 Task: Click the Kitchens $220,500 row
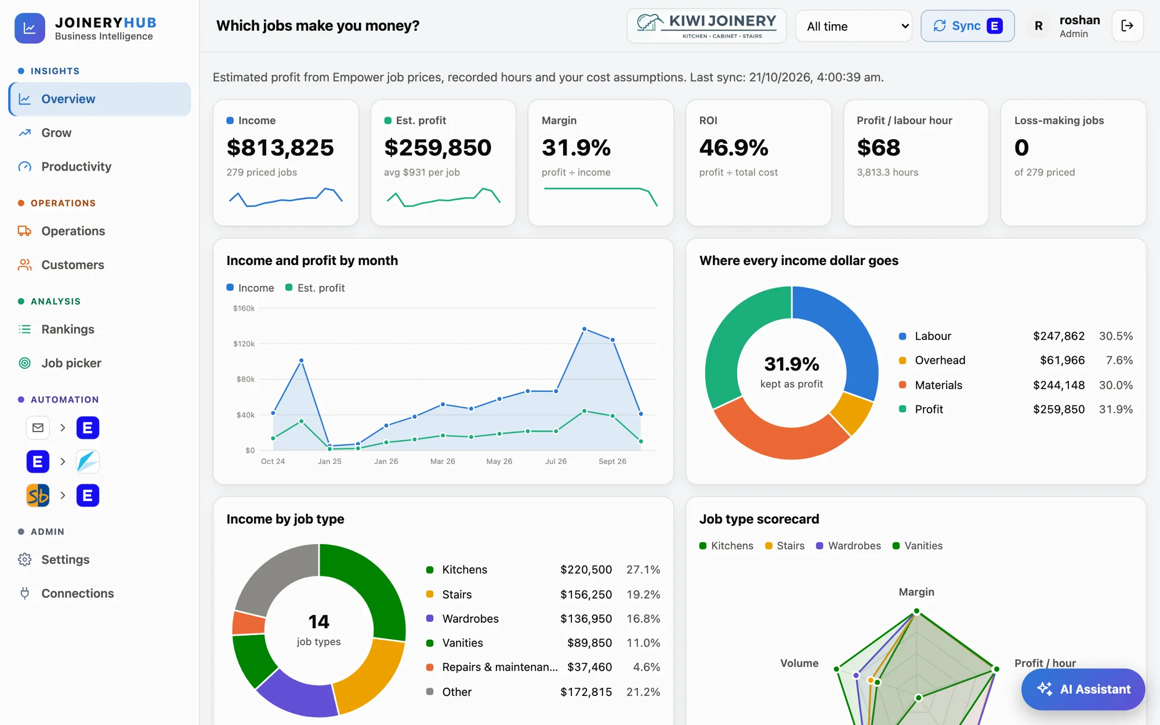click(543, 570)
